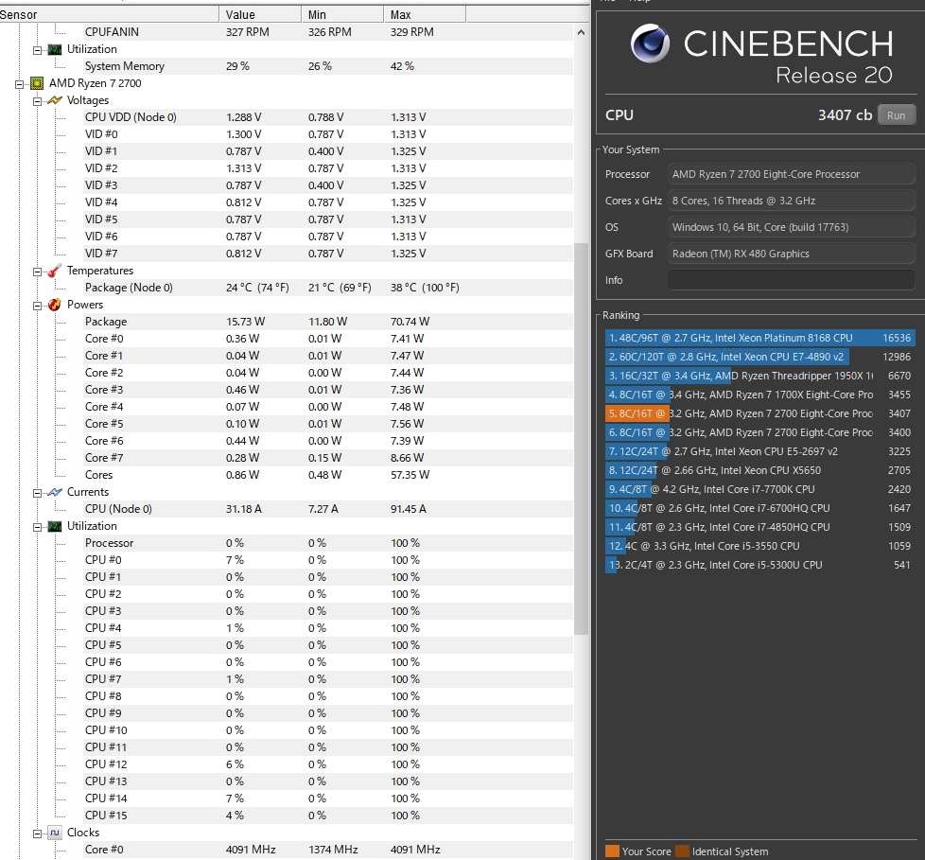Click the Utilization icon above System Memory

[54, 49]
